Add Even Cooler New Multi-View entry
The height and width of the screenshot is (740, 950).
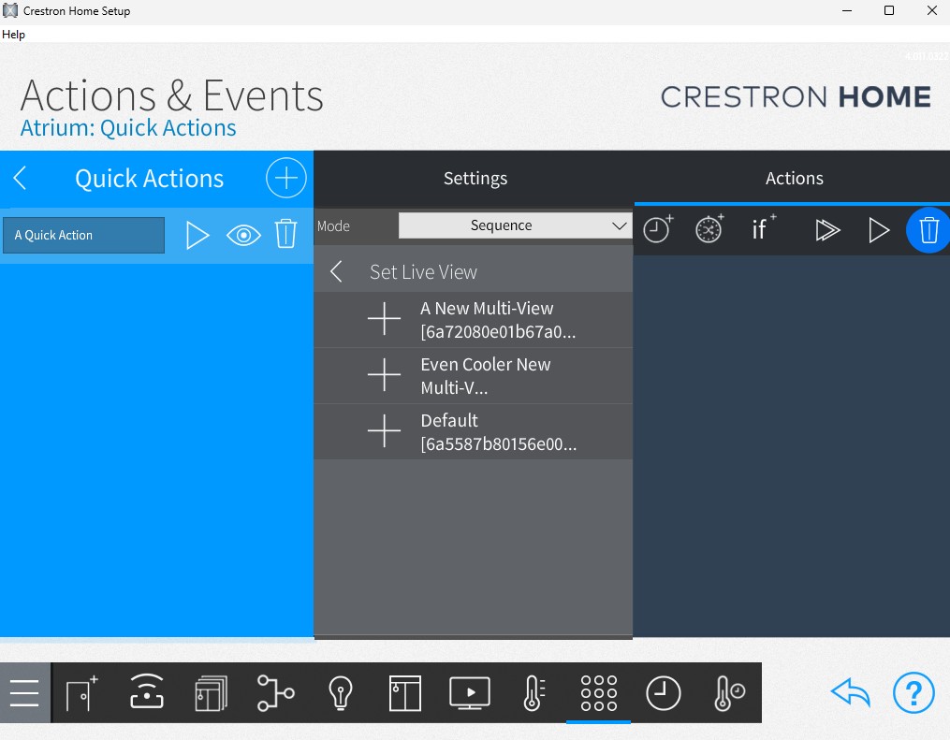[x=384, y=375]
